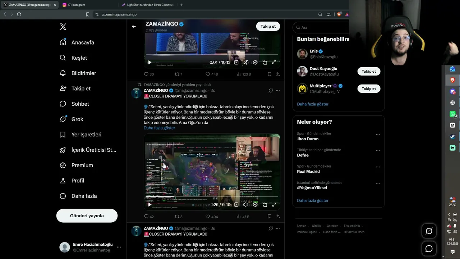Open options for the Real Madrid trend

tap(378, 167)
